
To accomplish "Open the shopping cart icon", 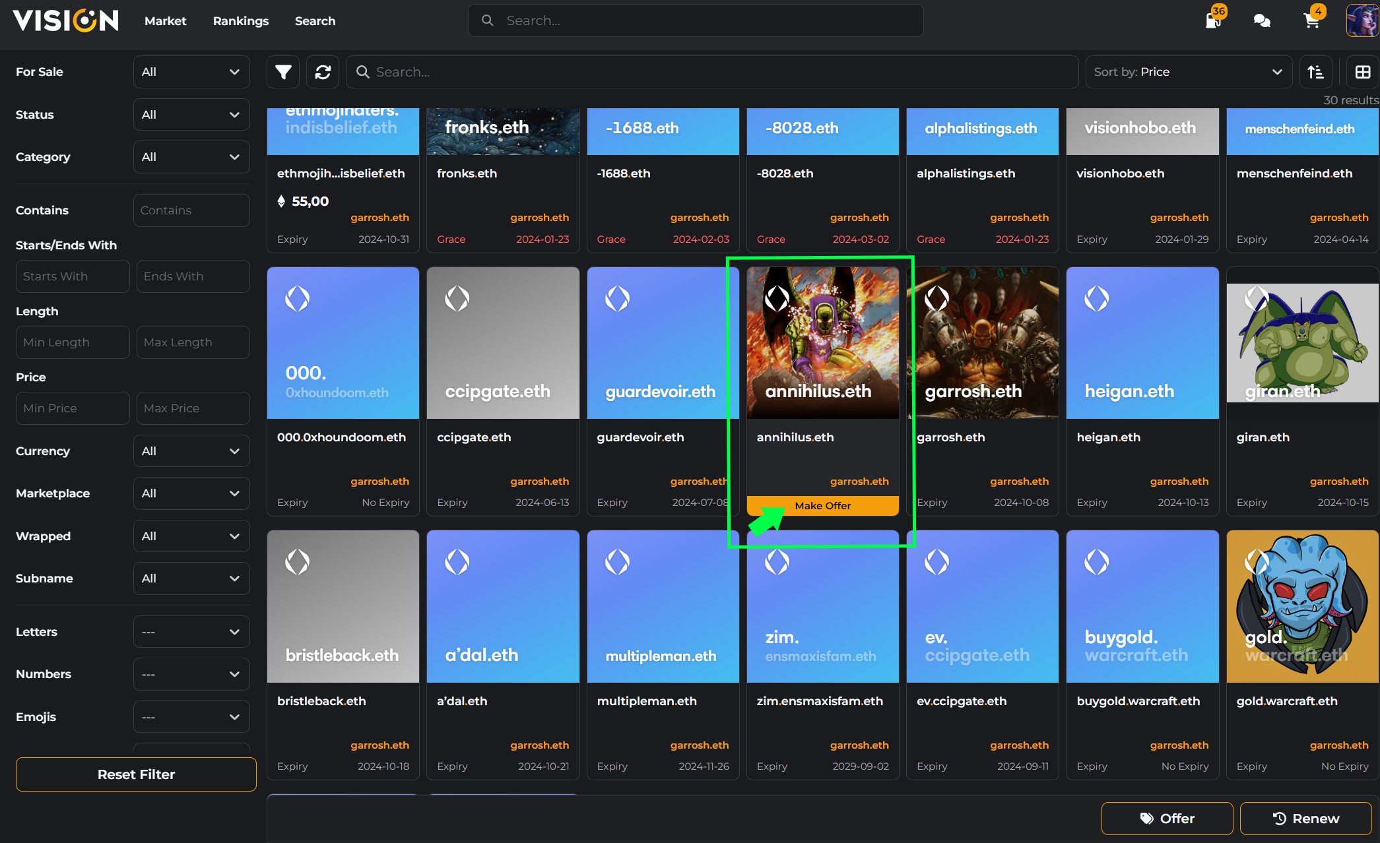I will click(1312, 20).
